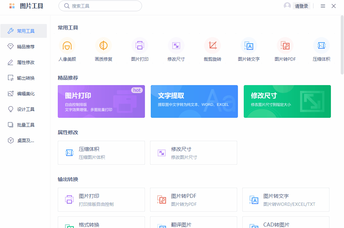Open the 裁剪旋转 (crop rotate) tool icon
The image size is (344, 228).
point(213,46)
